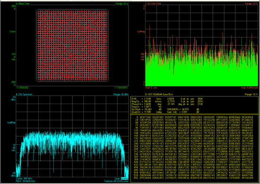Click the '850' top Y-axis value on trace A

point(13,6)
